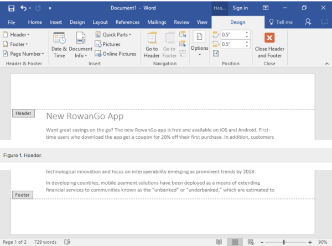Switch to the References tab
This screenshot has width=332, height=246.
click(x=127, y=22)
